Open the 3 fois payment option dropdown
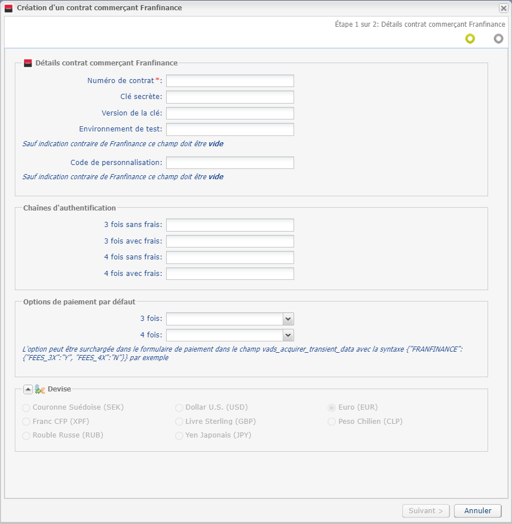512x524 pixels. point(288,319)
